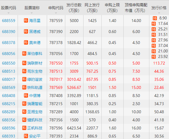
Task: Click the 科 badge beside 铁科轨道
Action: (x=24, y=87)
